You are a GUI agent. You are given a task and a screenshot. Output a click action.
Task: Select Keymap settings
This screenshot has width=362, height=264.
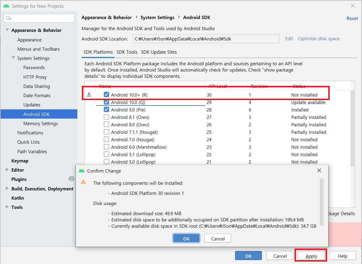(20, 161)
